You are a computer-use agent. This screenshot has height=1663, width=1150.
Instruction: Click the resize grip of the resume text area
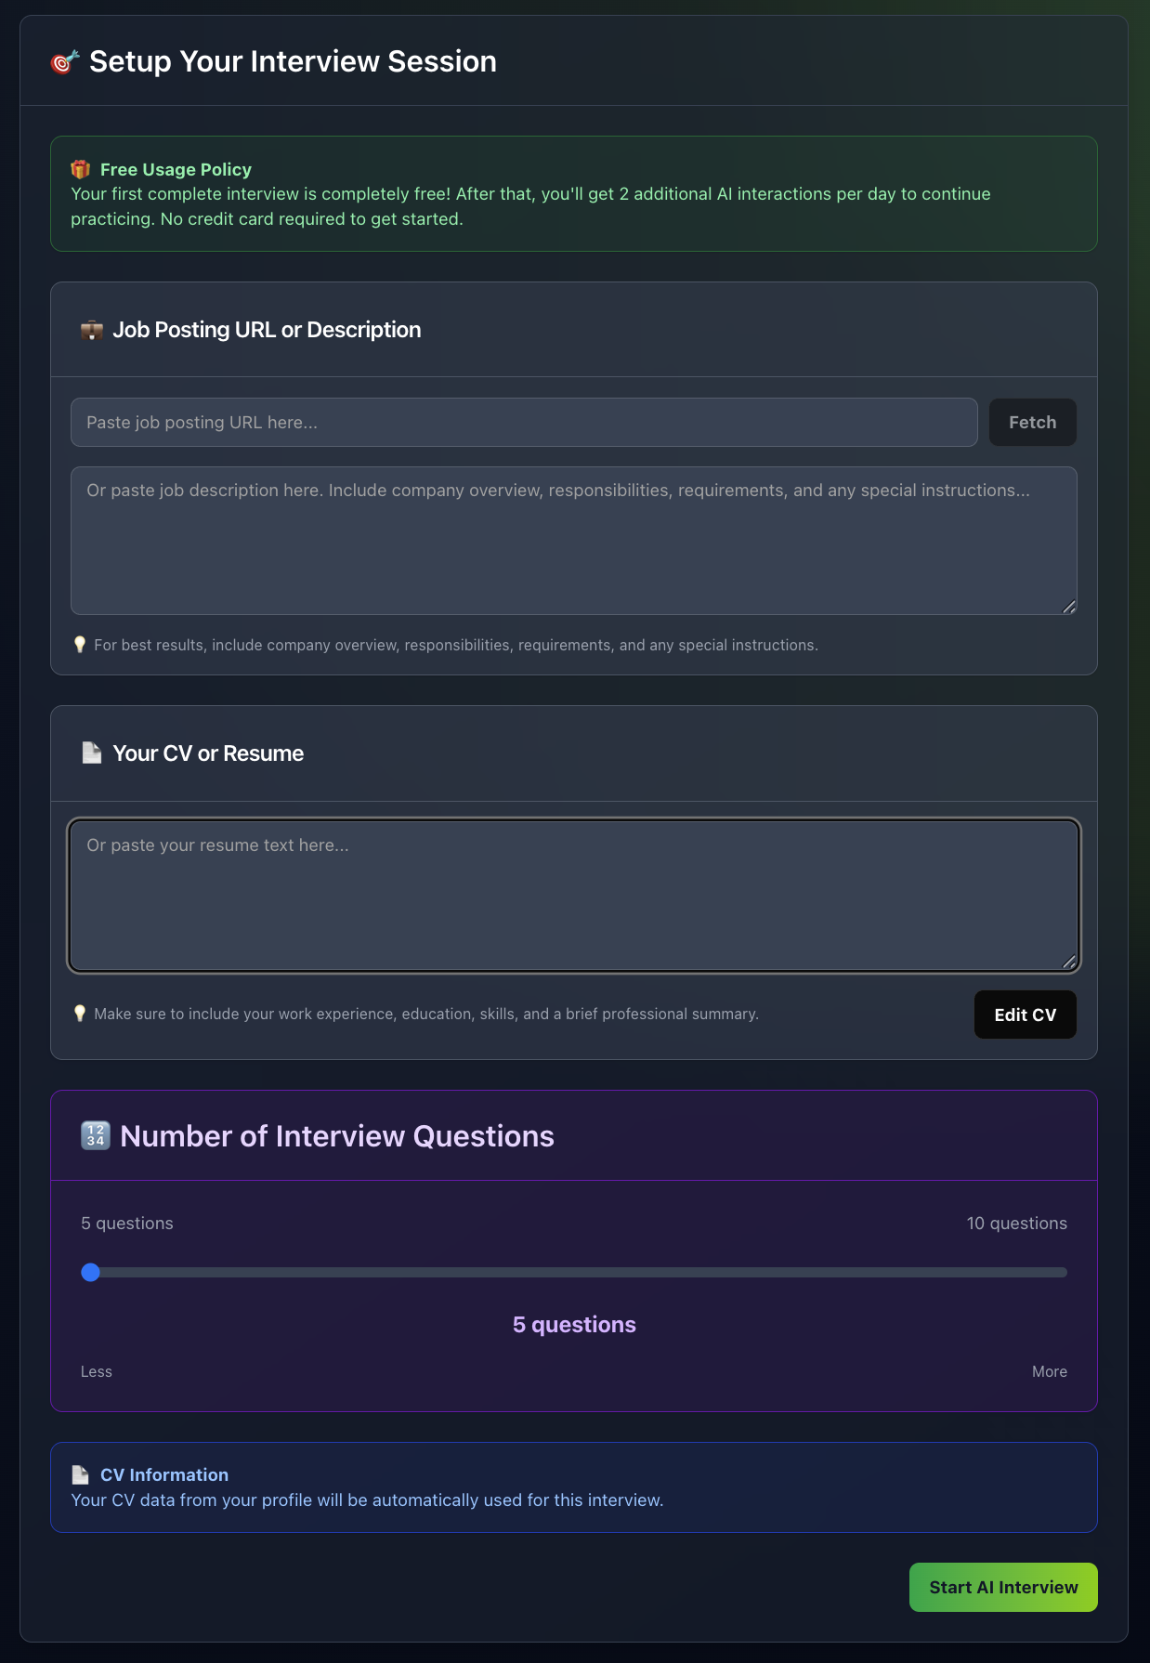click(x=1069, y=963)
